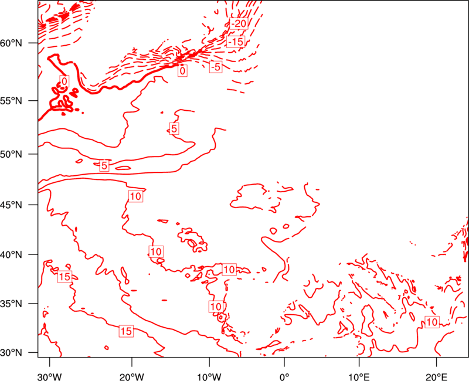Click the 35°N latitude axis label
469x381 pixels.
tap(11, 304)
